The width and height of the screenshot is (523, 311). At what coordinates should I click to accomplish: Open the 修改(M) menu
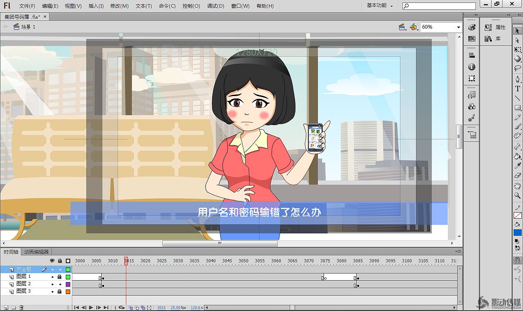(119, 6)
